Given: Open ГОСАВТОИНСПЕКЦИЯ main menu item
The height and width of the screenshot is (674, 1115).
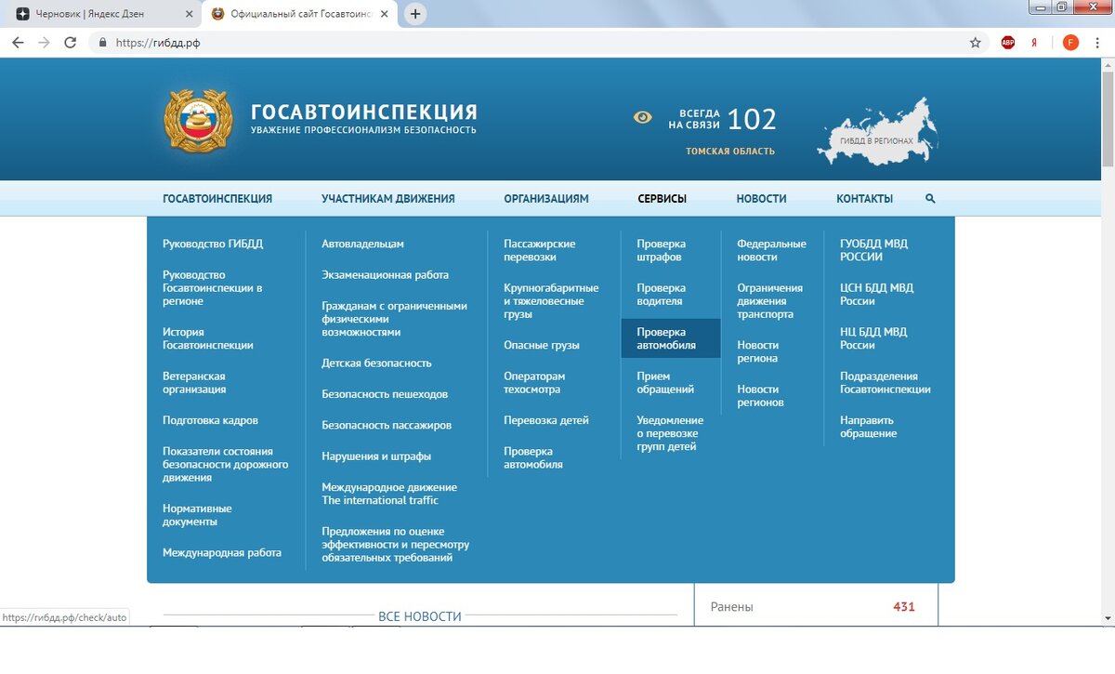Looking at the screenshot, I should (x=217, y=199).
